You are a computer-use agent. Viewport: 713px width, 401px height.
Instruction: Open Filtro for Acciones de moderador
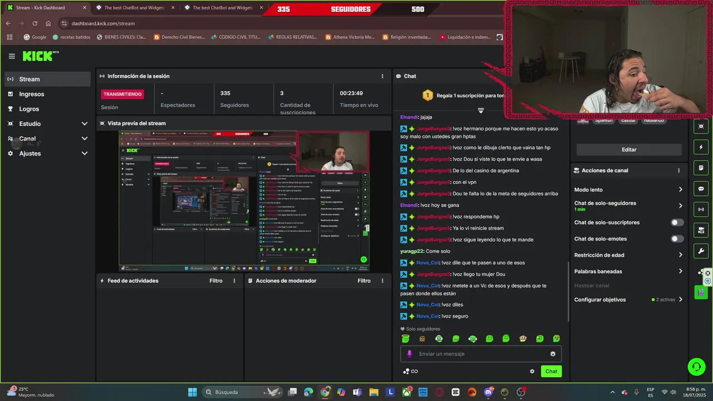[x=364, y=281]
